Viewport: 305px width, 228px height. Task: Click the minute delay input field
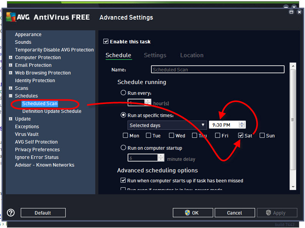click(x=143, y=158)
